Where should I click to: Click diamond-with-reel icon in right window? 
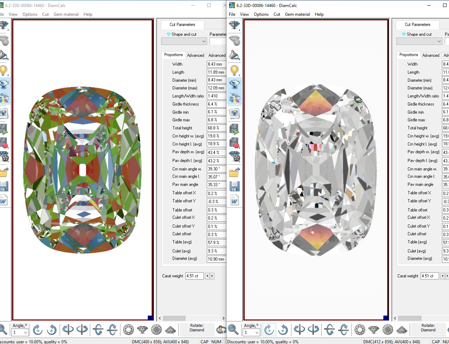pos(234,156)
